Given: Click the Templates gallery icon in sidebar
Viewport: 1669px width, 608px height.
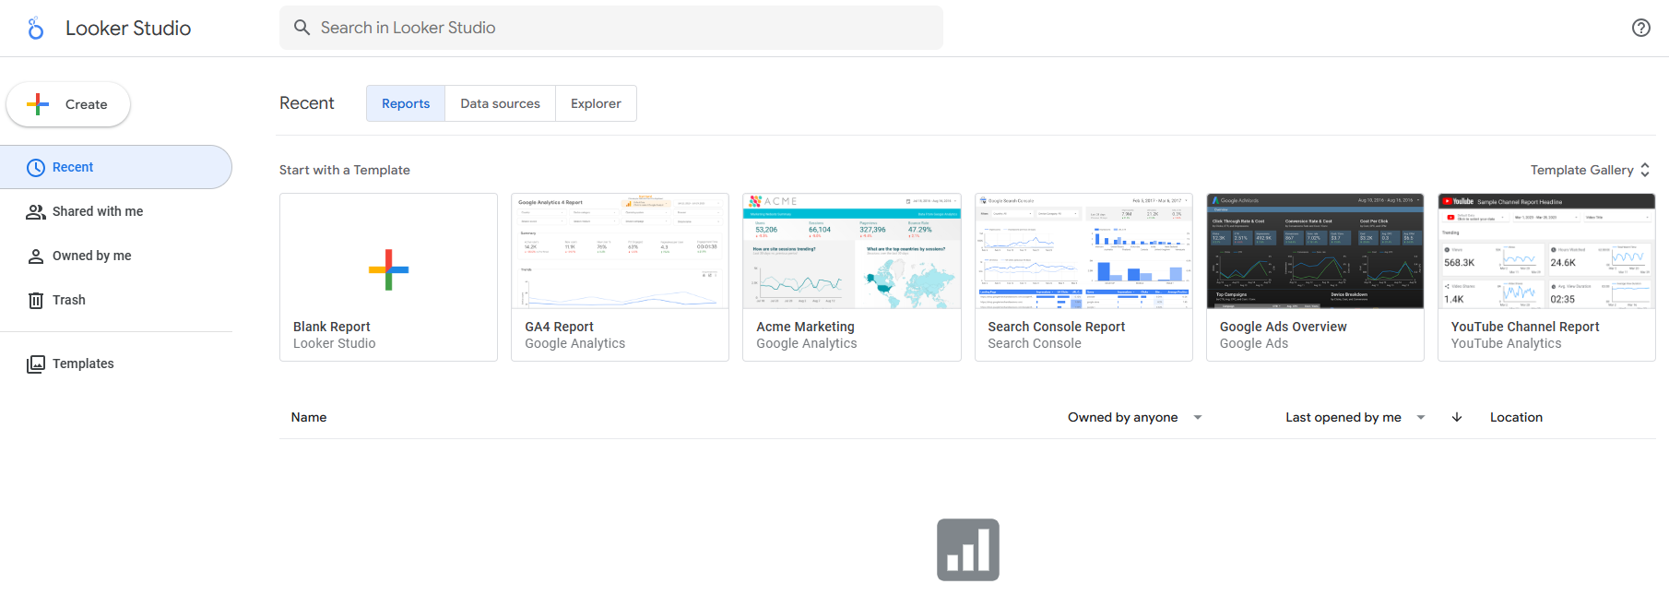Looking at the screenshot, I should click(x=36, y=364).
